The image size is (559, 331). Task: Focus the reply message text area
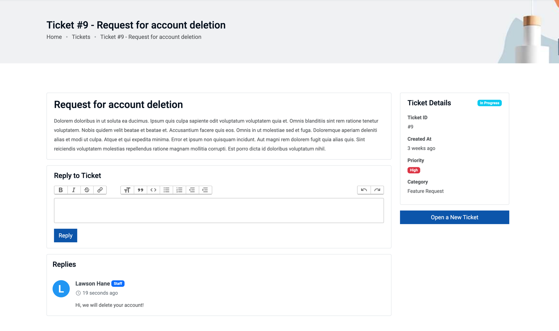pyautogui.click(x=219, y=211)
